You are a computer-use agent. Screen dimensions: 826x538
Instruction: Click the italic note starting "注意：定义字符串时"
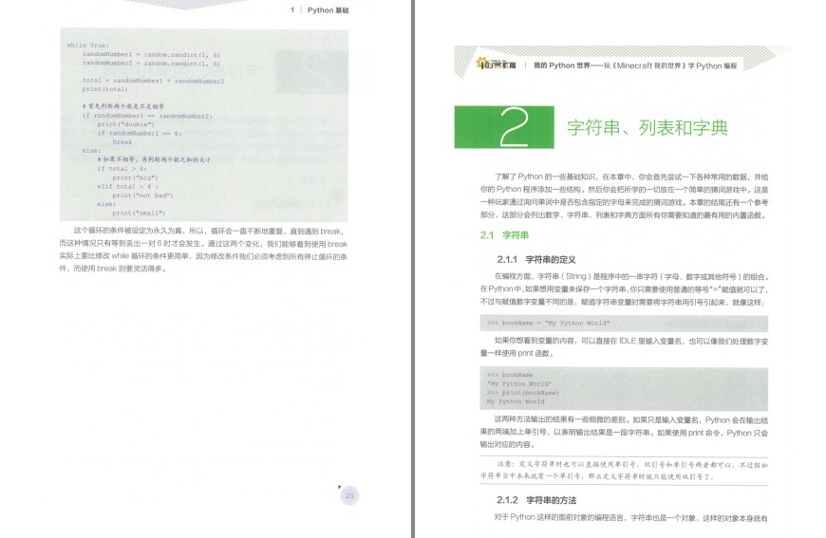pos(624,471)
